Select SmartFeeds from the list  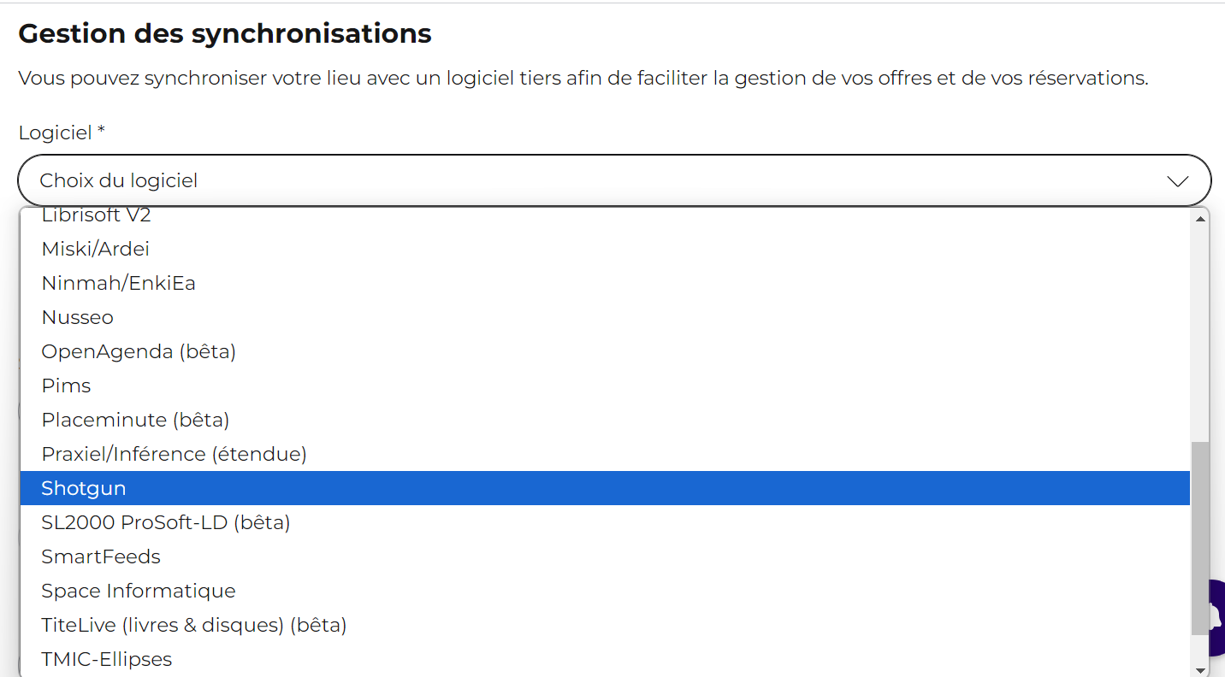[605, 556]
